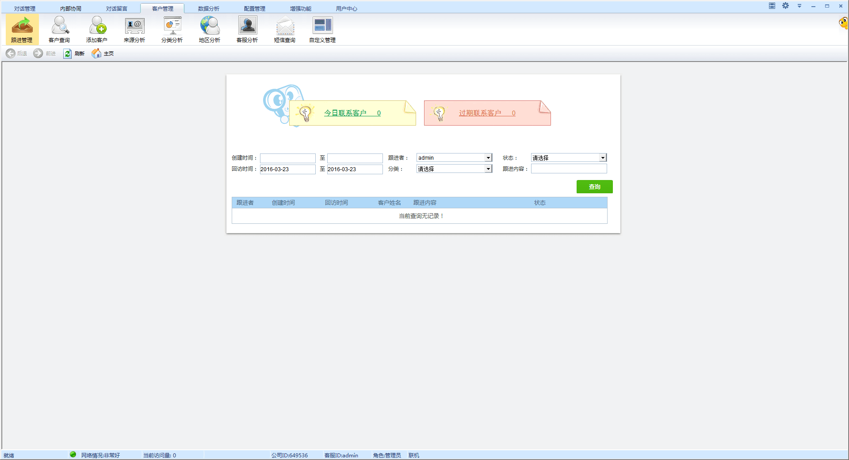Viewport: 849px width, 460px height.
Task: Click the green 查询 query button
Action: (x=594, y=187)
